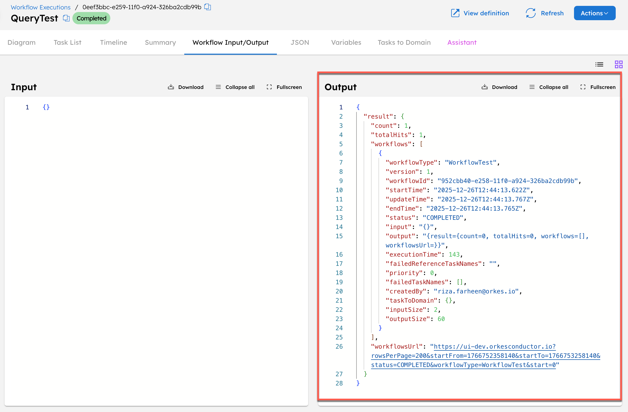Collapse all nodes in the Output JSON
Image resolution: width=628 pixels, height=412 pixels.
click(548, 87)
